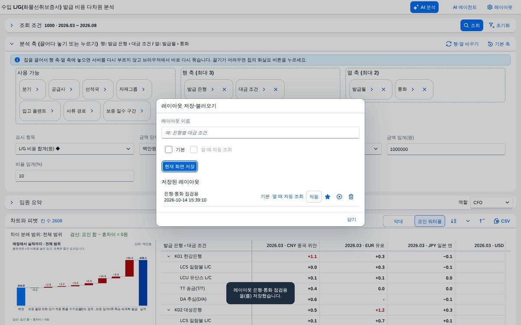Swap axes using 행·열 바꾸기
The height and width of the screenshot is (325, 521).
(x=462, y=44)
